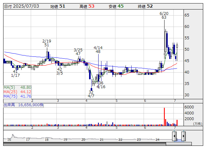Select year 20 in the navigator timeline
This screenshot has width=207, height=149.
(83, 139)
